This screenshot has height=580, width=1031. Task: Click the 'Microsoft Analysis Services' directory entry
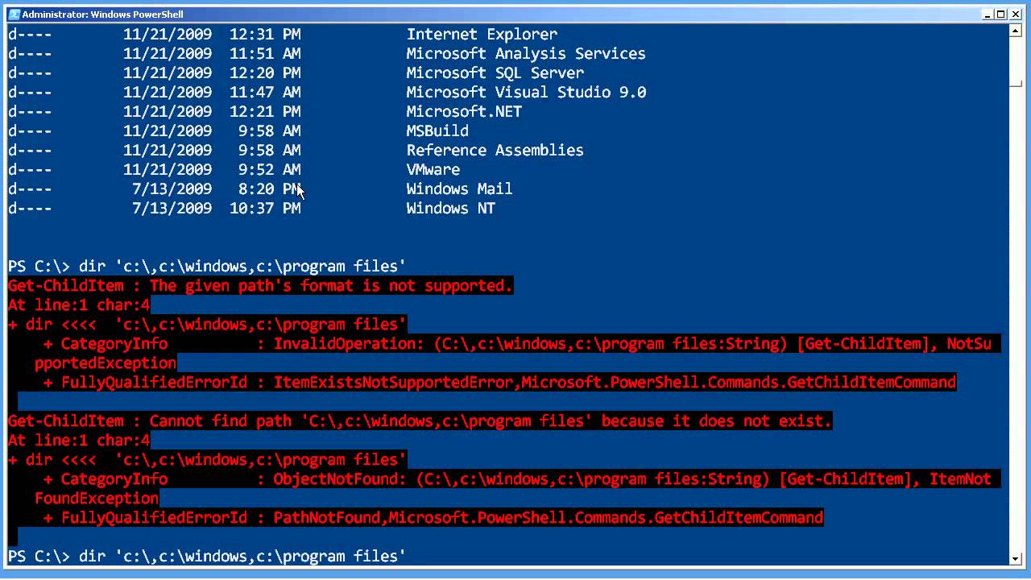[525, 53]
